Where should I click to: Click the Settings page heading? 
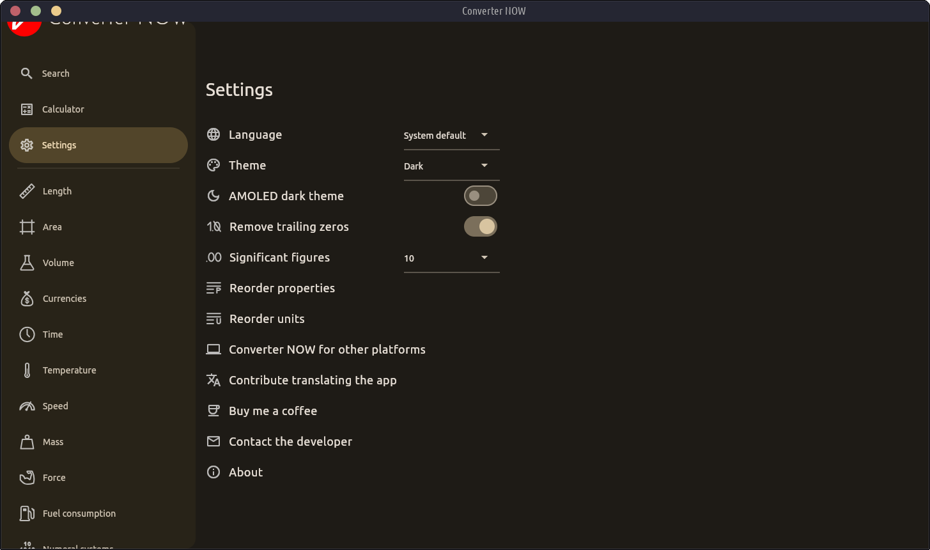tap(239, 90)
